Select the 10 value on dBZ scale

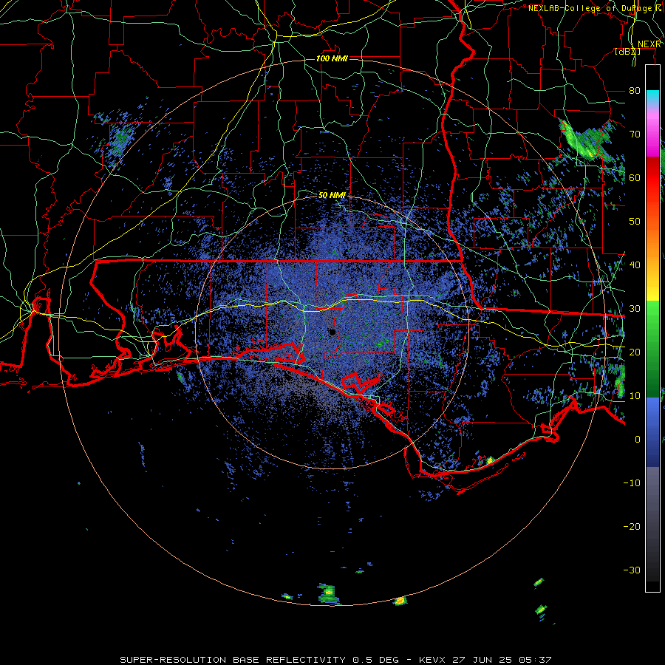coord(635,396)
